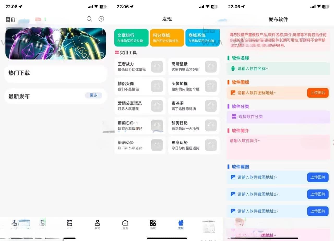Select the 最新发布 heading
The width and height of the screenshot is (334, 241).
pos(19,96)
